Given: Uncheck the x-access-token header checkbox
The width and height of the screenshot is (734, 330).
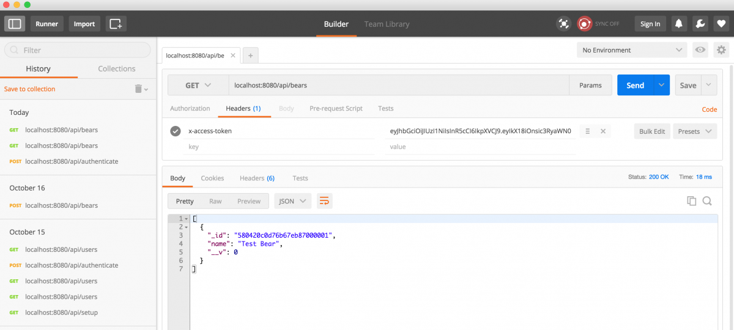Looking at the screenshot, I should 176,131.
